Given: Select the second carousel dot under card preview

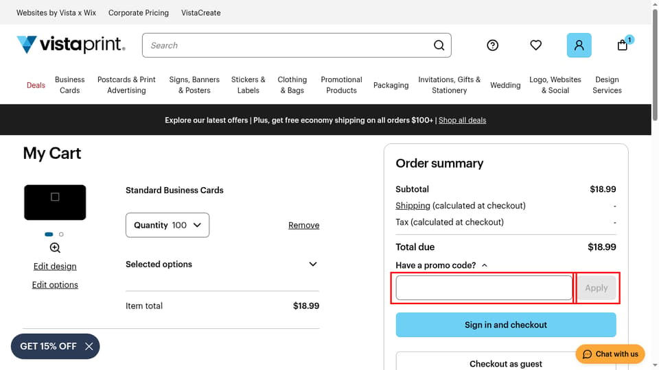Looking at the screenshot, I should [x=61, y=234].
